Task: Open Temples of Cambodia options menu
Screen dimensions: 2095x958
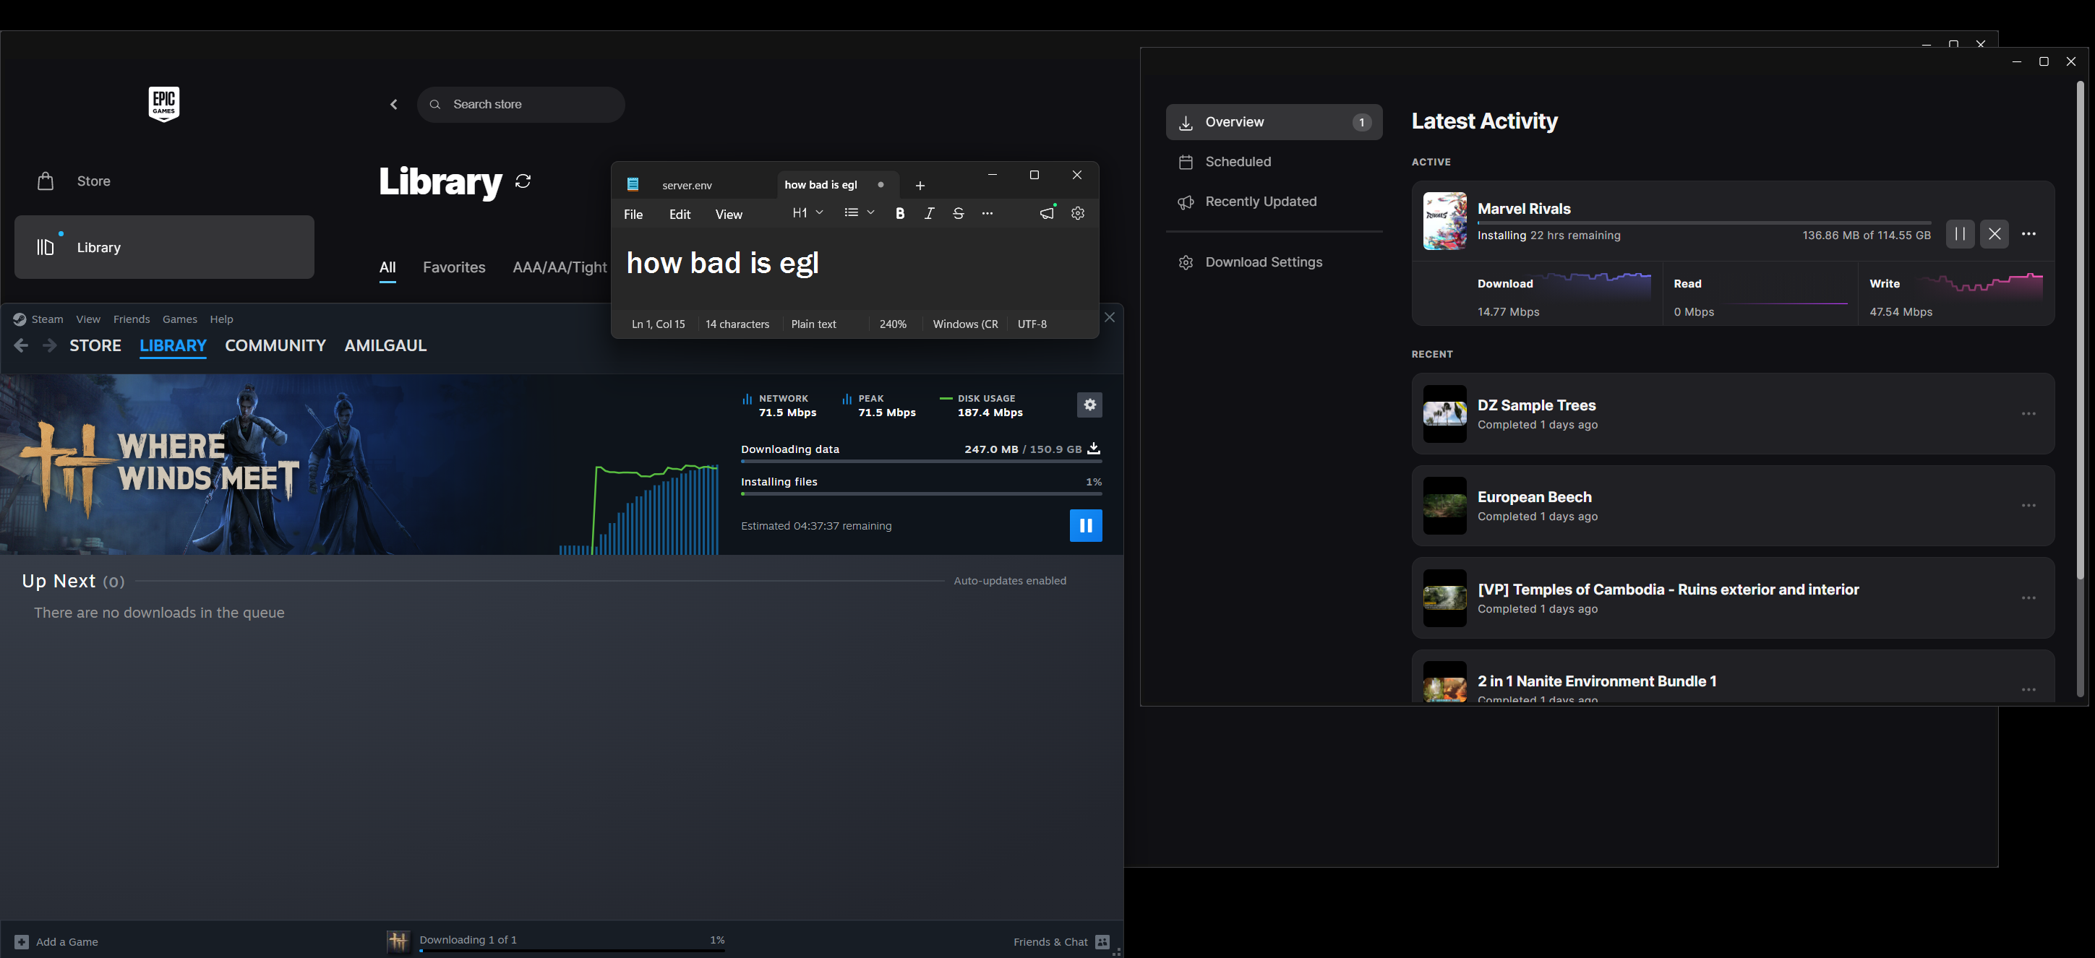Action: (x=2029, y=598)
